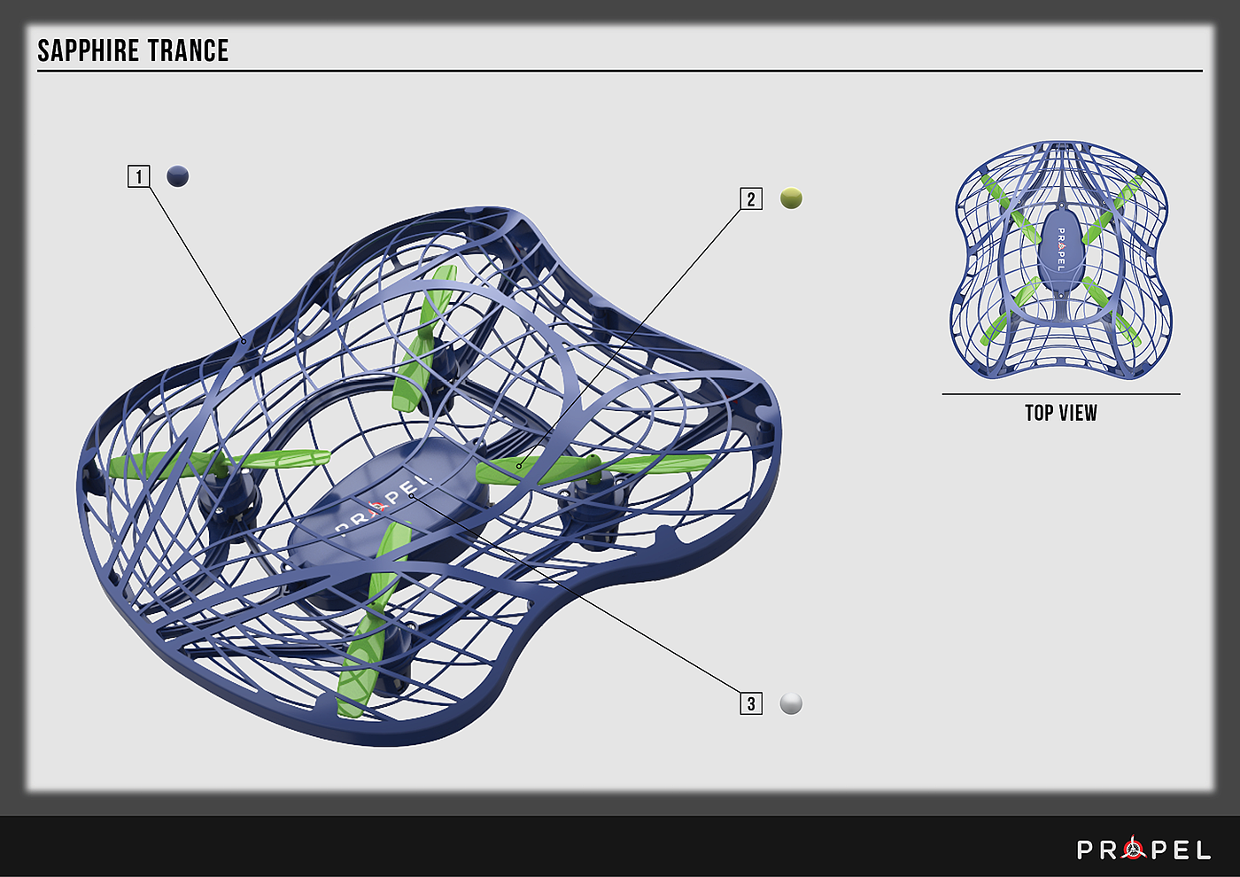Screen dimensions: 1240x877
Task: Click the callout box numbered 3
Action: 751,703
